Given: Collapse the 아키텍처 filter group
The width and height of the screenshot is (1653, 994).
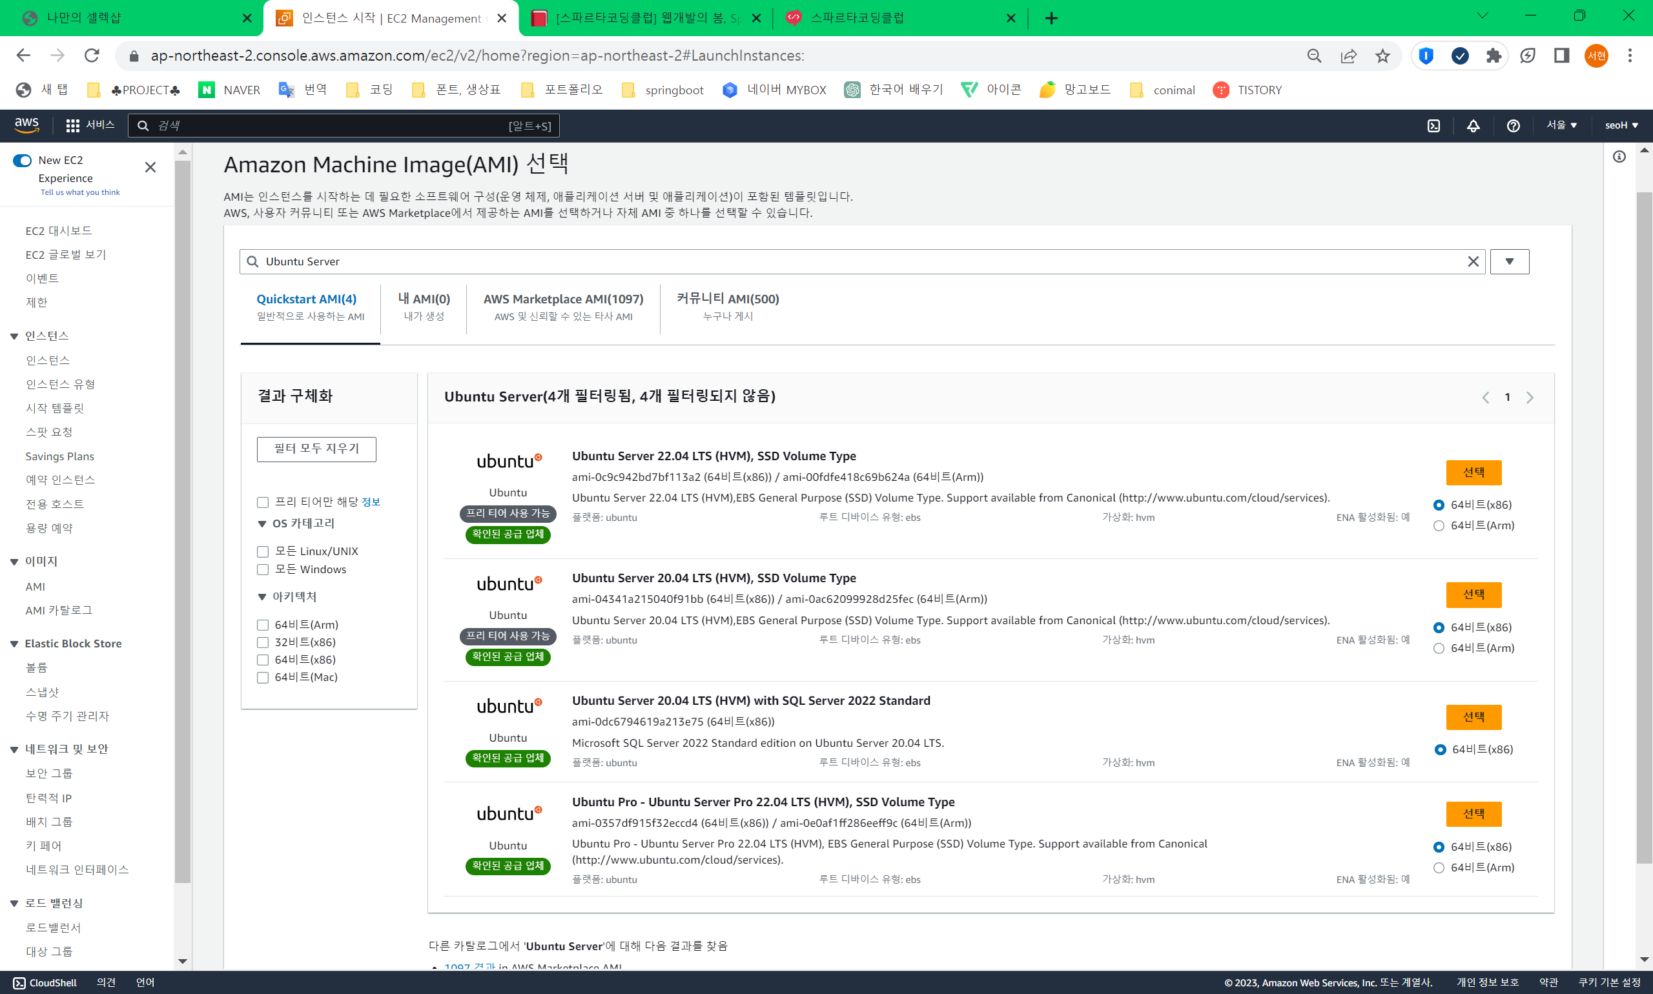Looking at the screenshot, I should [262, 597].
